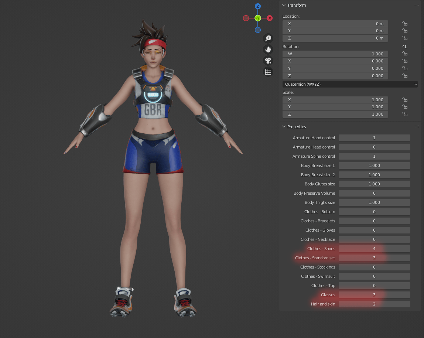Toggle lock for Rotation Y
The height and width of the screenshot is (338, 424).
[404, 68]
